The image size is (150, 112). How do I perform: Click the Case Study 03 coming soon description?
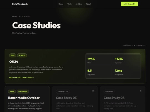tap(74, 106)
